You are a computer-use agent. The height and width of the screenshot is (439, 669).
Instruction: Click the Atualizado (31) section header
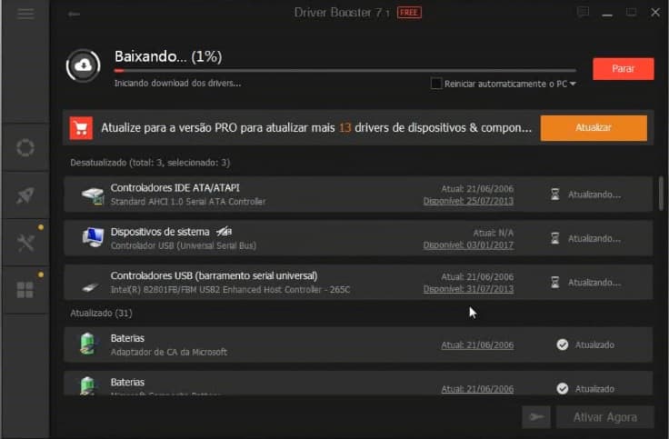pos(101,314)
